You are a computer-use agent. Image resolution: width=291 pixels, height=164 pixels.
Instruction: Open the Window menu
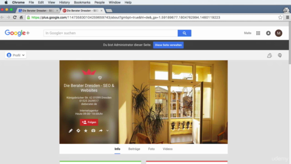[115, 2]
